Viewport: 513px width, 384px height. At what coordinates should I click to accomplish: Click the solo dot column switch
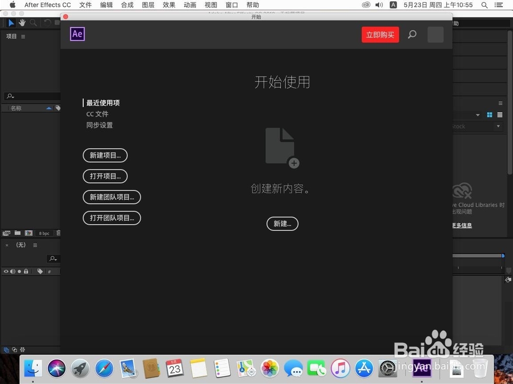click(x=19, y=271)
